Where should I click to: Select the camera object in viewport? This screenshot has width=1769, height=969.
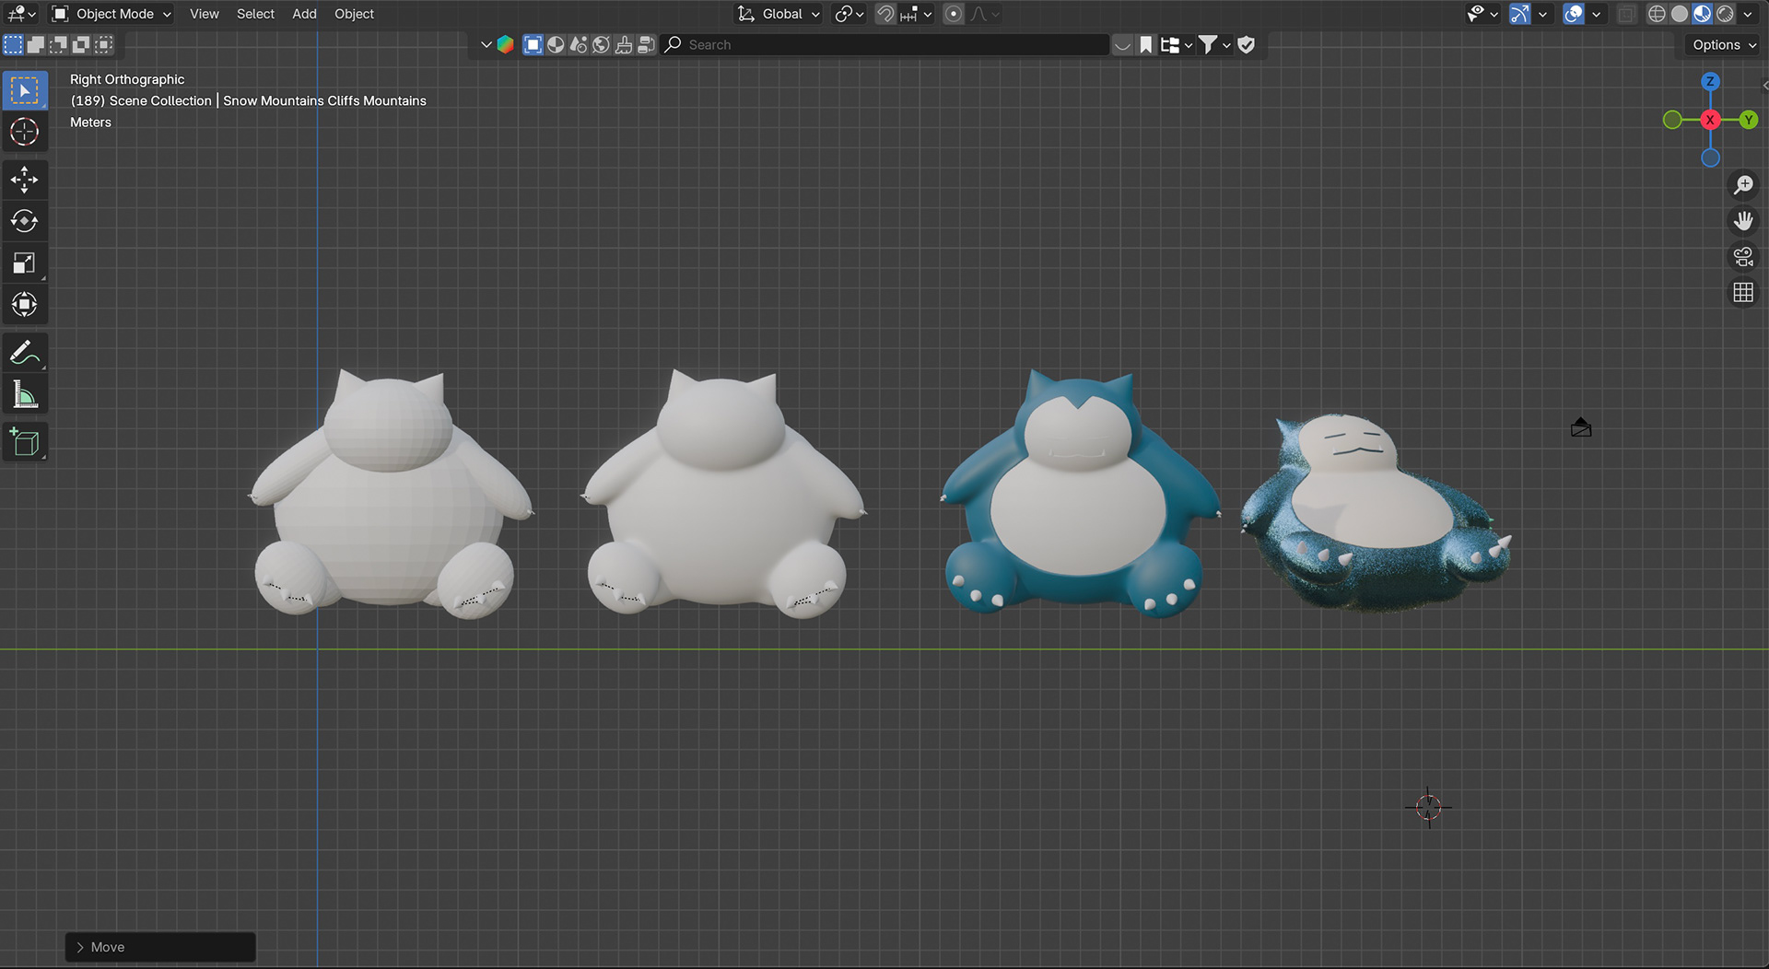1581,427
